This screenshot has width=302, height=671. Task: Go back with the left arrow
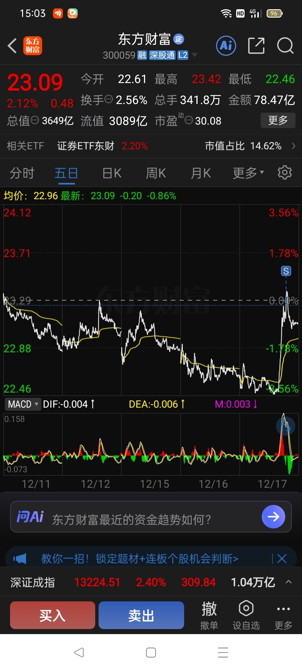point(12,46)
